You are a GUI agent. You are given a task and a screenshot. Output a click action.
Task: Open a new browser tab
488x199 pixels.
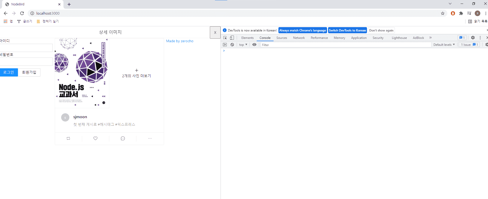tap(69, 4)
